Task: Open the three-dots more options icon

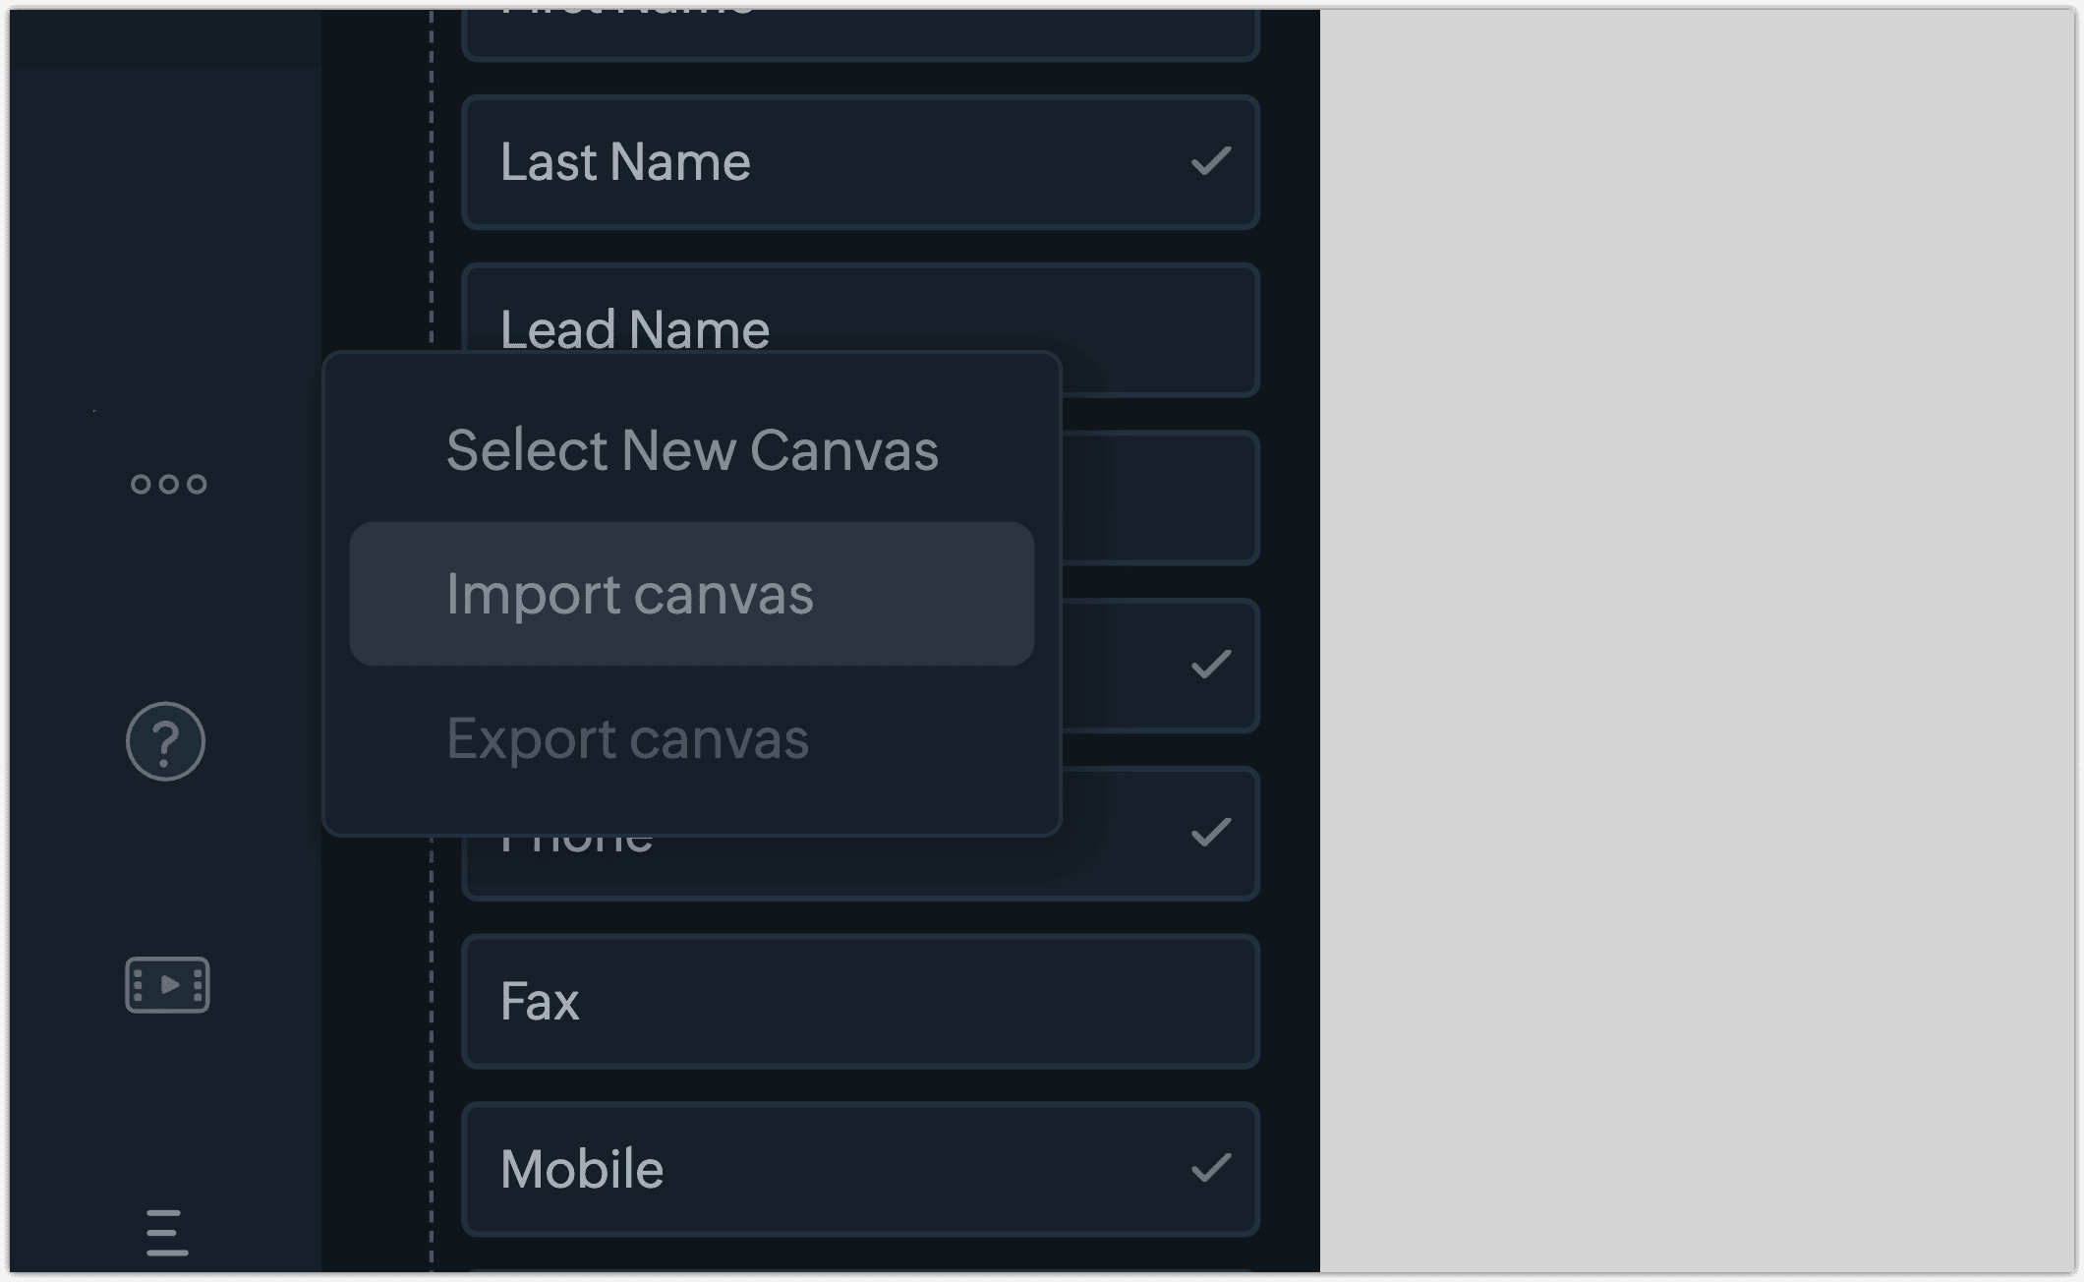Action: click(168, 484)
